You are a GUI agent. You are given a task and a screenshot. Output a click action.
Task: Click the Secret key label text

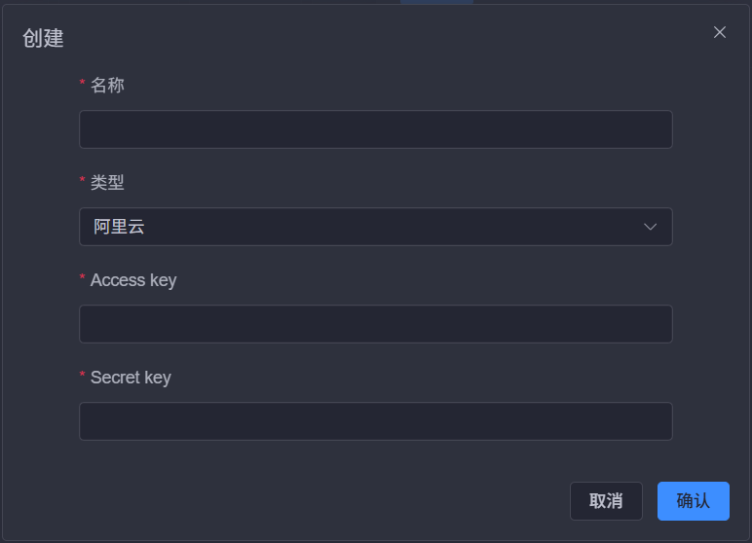tap(131, 378)
